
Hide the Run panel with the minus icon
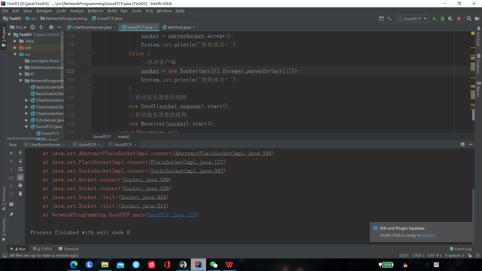471,144
